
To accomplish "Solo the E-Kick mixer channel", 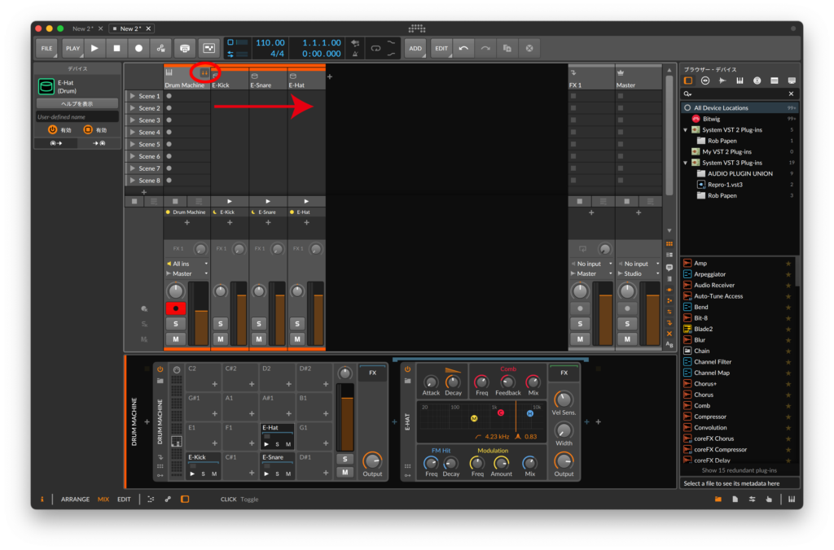I will point(220,324).
